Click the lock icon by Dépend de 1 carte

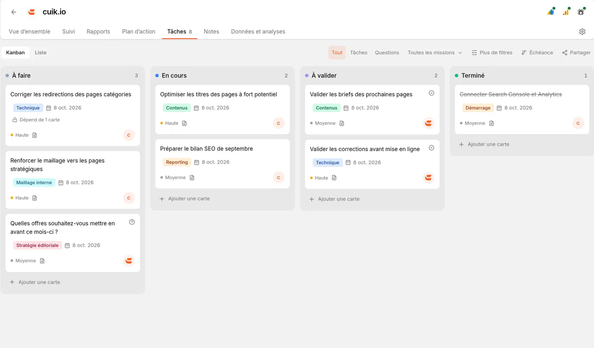tap(15, 120)
